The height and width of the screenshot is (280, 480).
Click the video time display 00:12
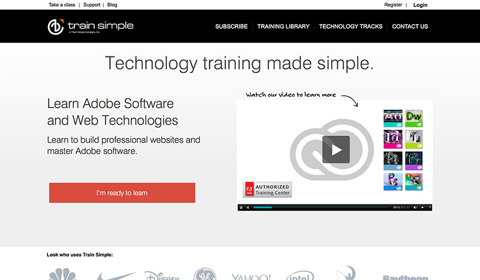[x=397, y=207]
